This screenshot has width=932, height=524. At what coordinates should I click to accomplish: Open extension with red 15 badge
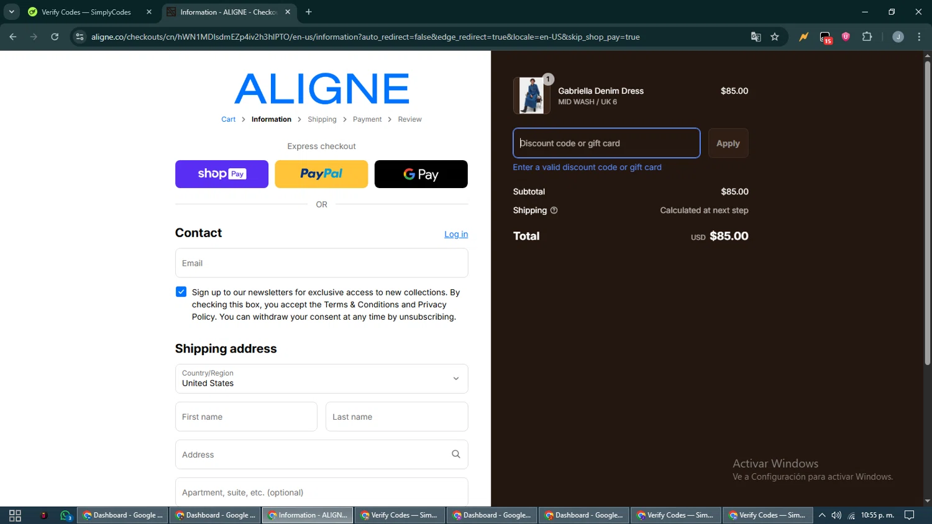[x=825, y=37]
